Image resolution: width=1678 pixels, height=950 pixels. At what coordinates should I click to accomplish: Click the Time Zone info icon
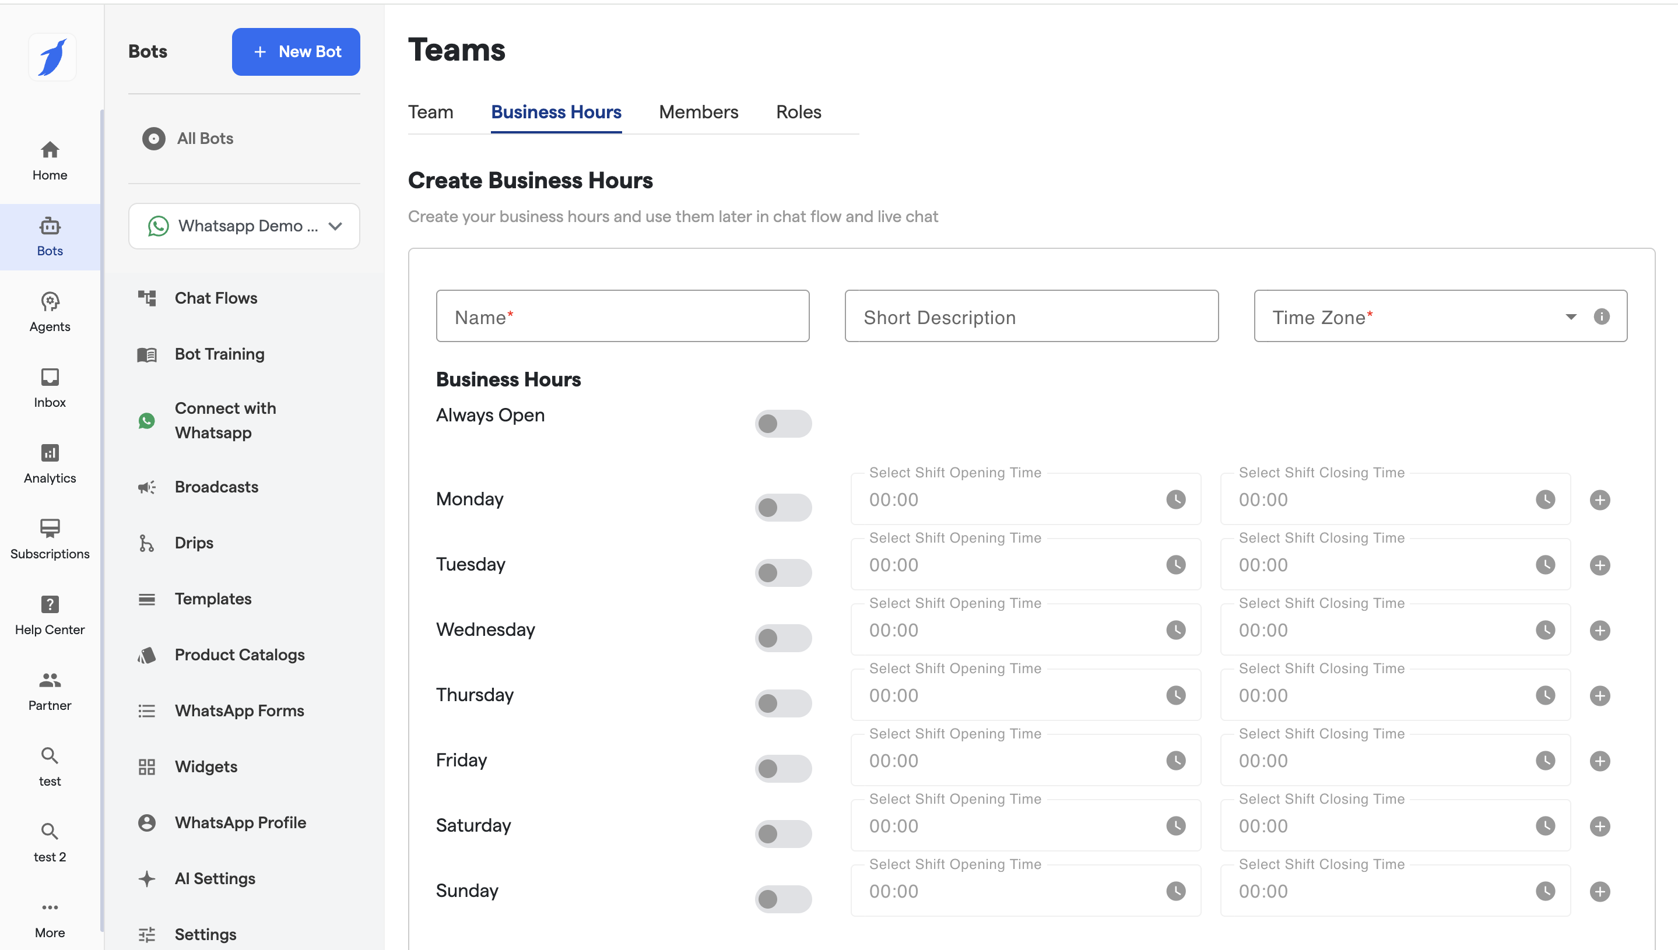pyautogui.click(x=1601, y=316)
